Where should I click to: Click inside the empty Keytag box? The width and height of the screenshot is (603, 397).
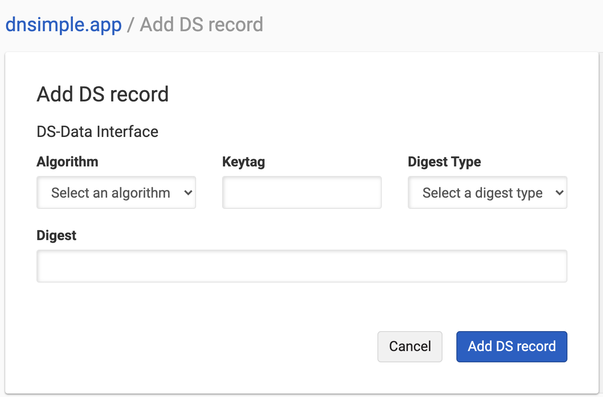301,192
